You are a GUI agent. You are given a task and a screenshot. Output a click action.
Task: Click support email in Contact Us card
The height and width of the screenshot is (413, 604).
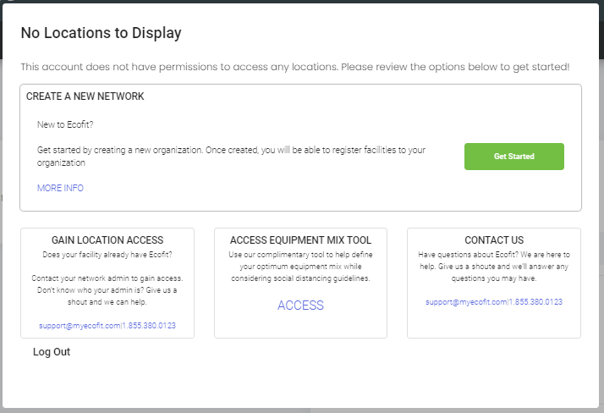click(x=464, y=302)
